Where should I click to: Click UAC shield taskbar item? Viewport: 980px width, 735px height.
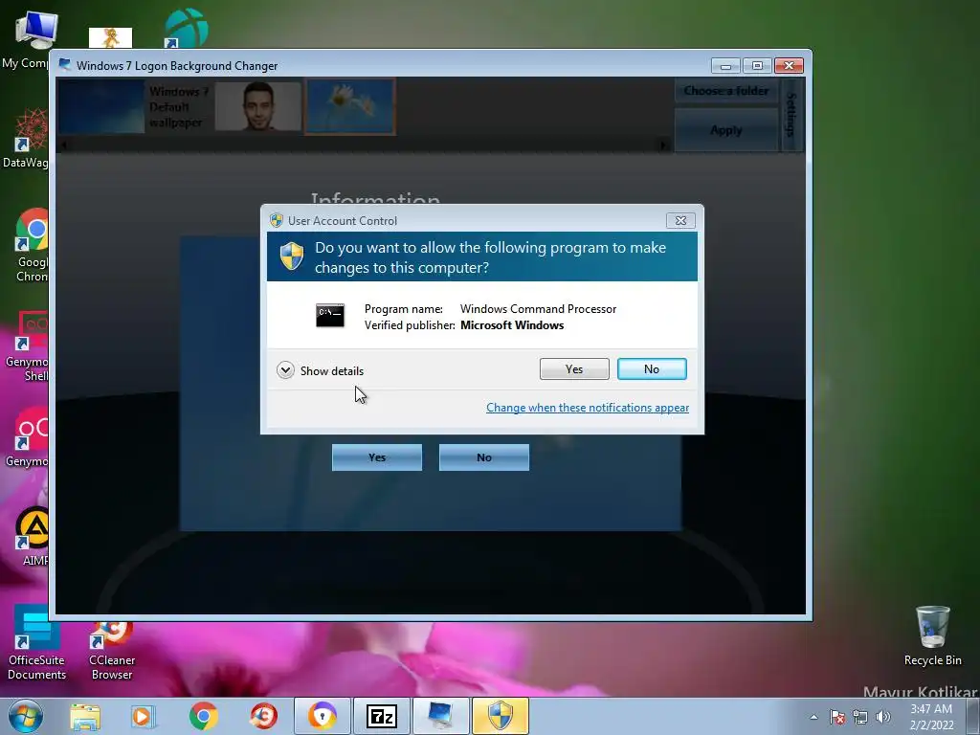pos(500,716)
